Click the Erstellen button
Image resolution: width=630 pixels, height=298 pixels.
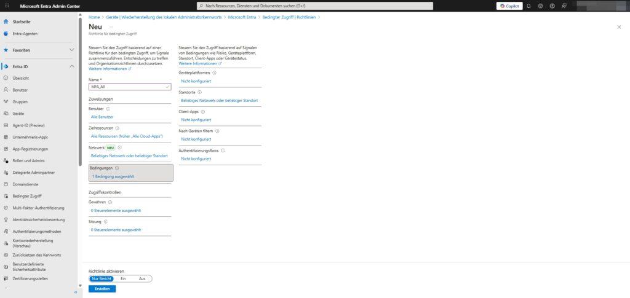(x=102, y=289)
